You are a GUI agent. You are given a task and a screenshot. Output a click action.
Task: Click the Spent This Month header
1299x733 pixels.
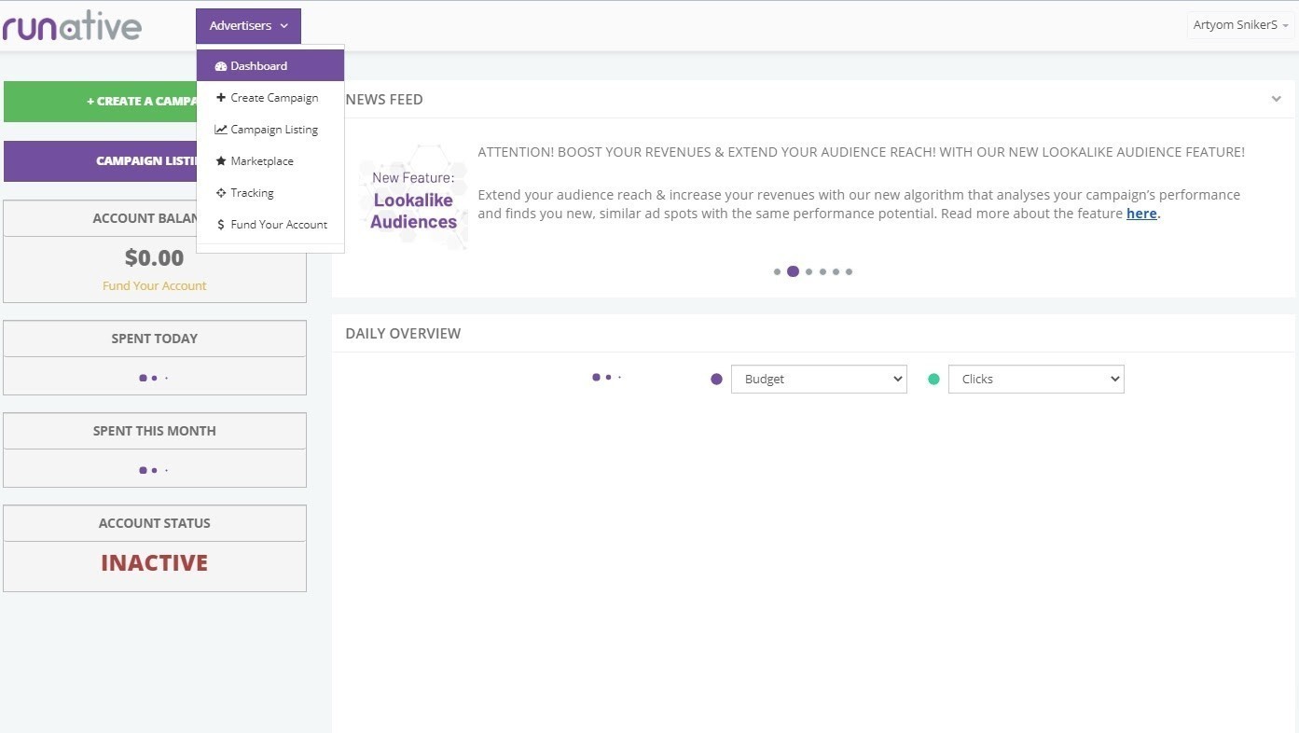coord(155,431)
